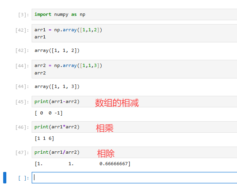Screen dimensions: 237x185
Task: Click output array([1, 1, 2])
Action: pyautogui.click(x=57, y=50)
